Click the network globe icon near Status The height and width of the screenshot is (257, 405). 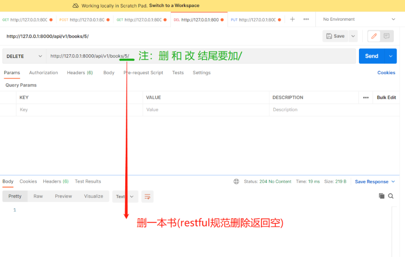point(236,181)
